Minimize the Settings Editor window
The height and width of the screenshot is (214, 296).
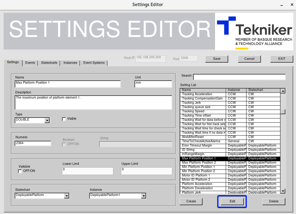(x=282, y=5)
